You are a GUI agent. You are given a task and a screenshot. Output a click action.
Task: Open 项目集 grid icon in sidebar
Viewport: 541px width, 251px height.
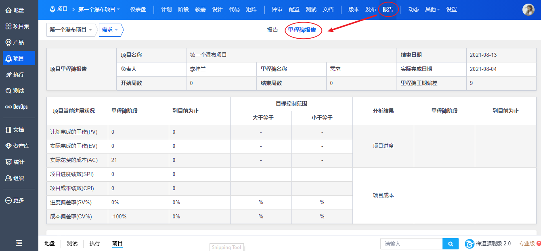tap(8, 26)
